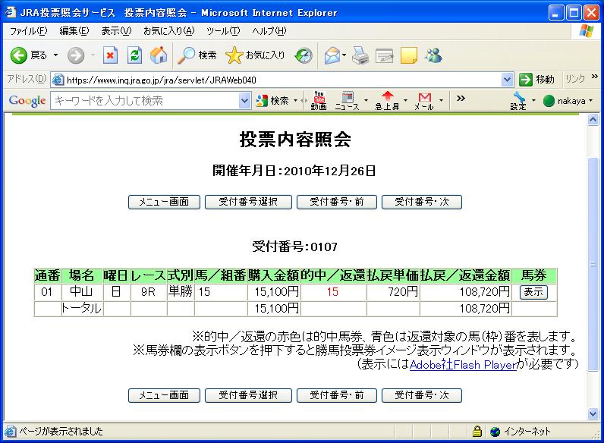Click the scrollbar down arrow
This screenshot has width=604, height=443.
pos(593,414)
